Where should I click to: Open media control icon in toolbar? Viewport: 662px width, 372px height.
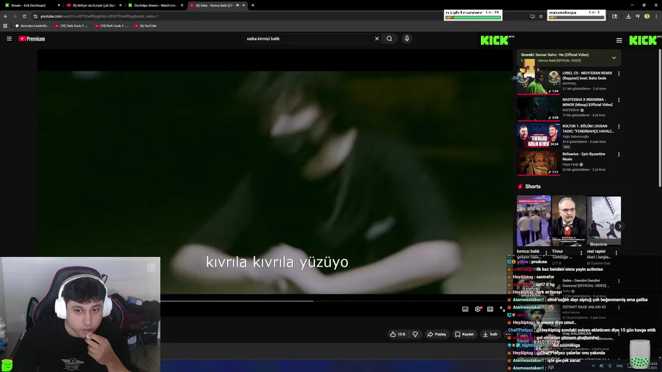click(638, 16)
